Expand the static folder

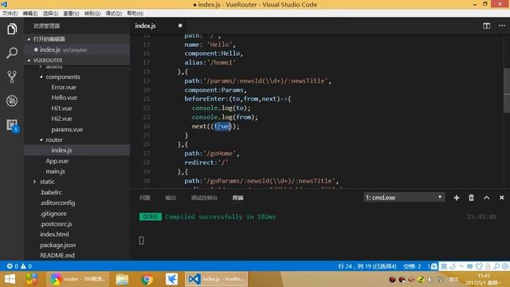point(35,182)
